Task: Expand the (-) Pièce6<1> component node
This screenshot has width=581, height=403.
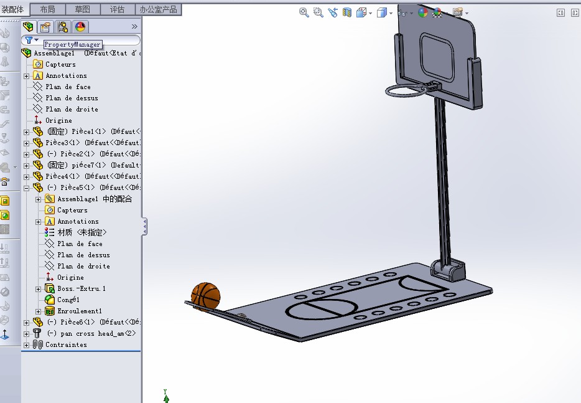Action: coord(26,323)
